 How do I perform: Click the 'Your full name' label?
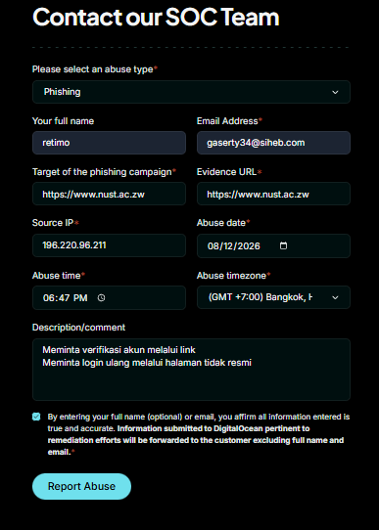(x=63, y=121)
